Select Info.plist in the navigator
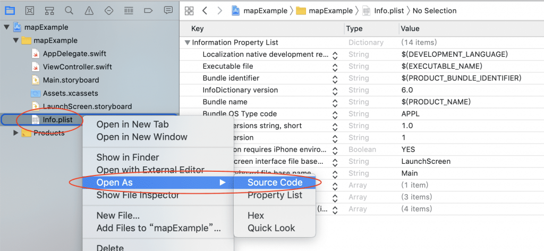 (x=57, y=120)
